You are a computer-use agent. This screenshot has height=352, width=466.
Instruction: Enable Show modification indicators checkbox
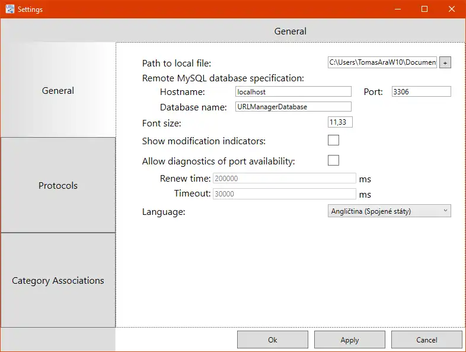(333, 140)
